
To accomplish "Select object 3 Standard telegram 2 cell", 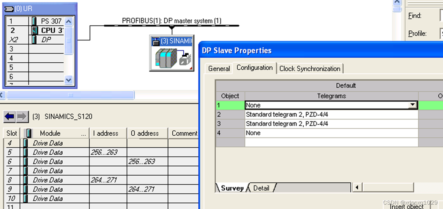I will pyautogui.click(x=332, y=124).
